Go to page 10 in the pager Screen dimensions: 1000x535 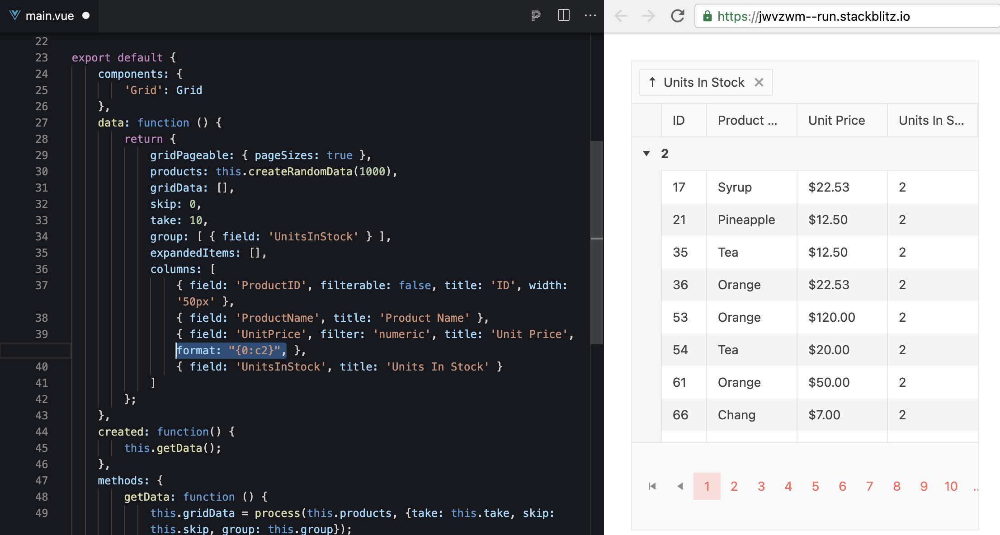(x=951, y=486)
